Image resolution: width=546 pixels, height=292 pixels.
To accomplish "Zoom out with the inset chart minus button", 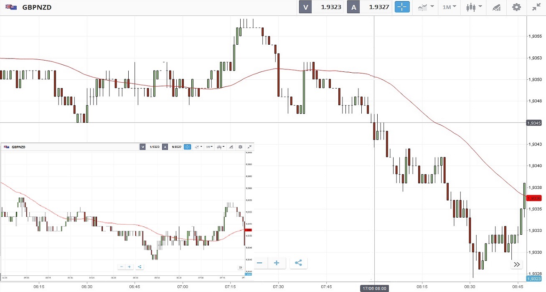I will [x=122, y=267].
